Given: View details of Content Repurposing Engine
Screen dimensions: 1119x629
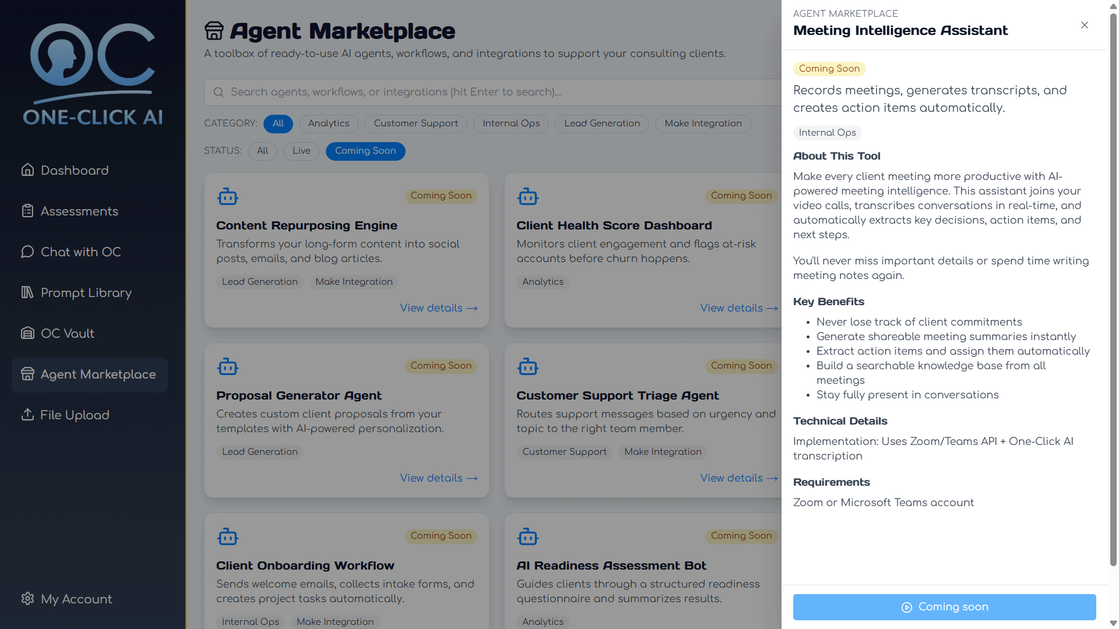Looking at the screenshot, I should pyautogui.click(x=438, y=308).
